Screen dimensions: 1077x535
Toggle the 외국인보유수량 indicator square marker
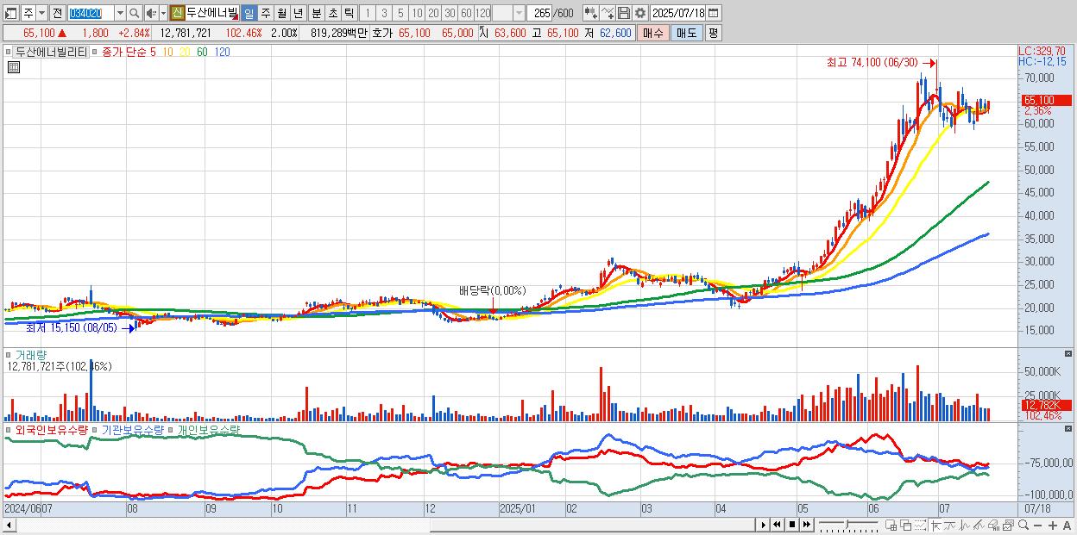click(9, 429)
